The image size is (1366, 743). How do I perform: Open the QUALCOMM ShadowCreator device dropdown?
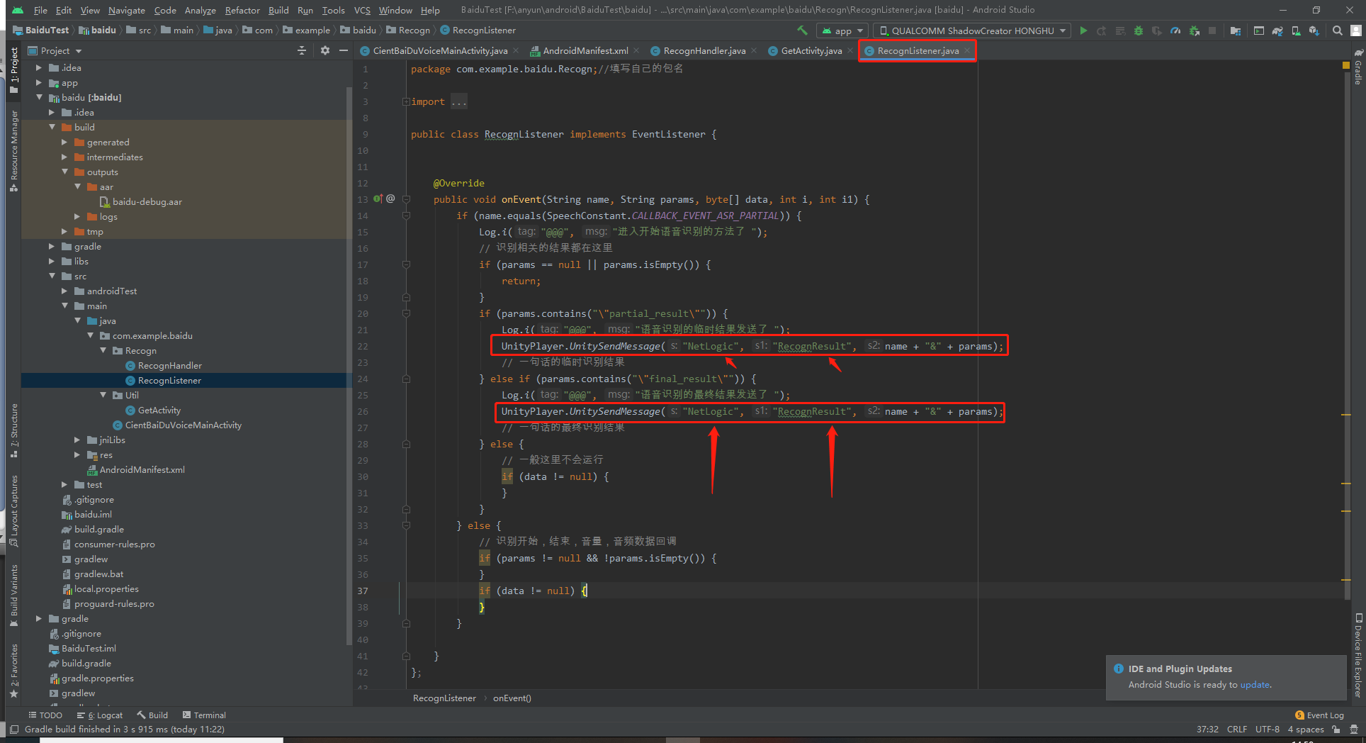(x=972, y=30)
